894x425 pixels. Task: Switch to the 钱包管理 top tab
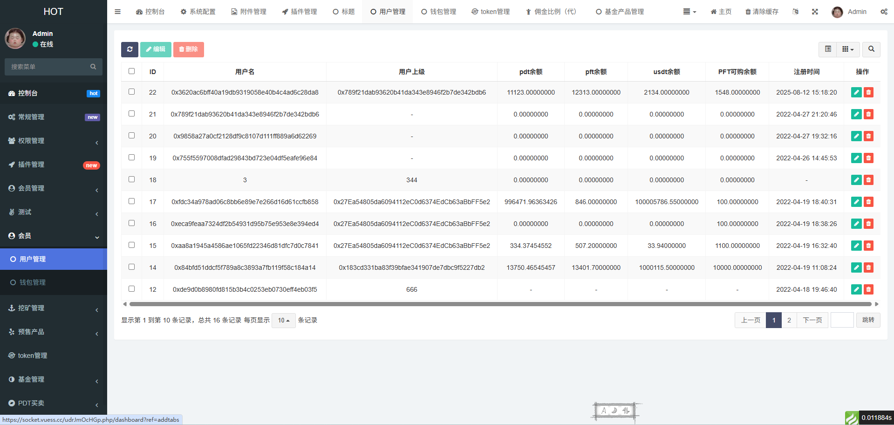(438, 12)
